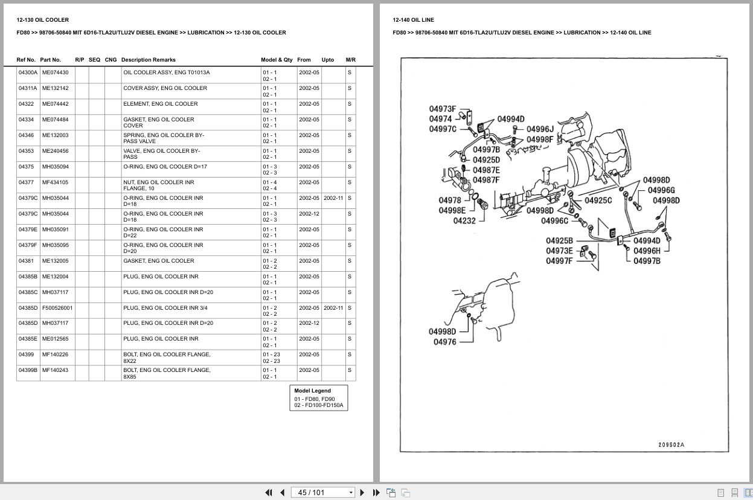
Task: Click part number MF140243
Action: click(x=55, y=370)
